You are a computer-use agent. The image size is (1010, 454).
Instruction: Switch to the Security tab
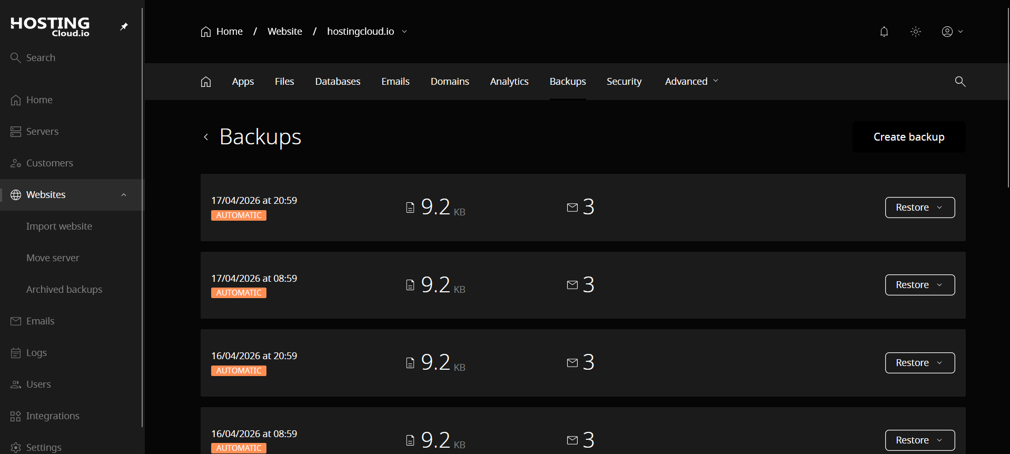(623, 82)
